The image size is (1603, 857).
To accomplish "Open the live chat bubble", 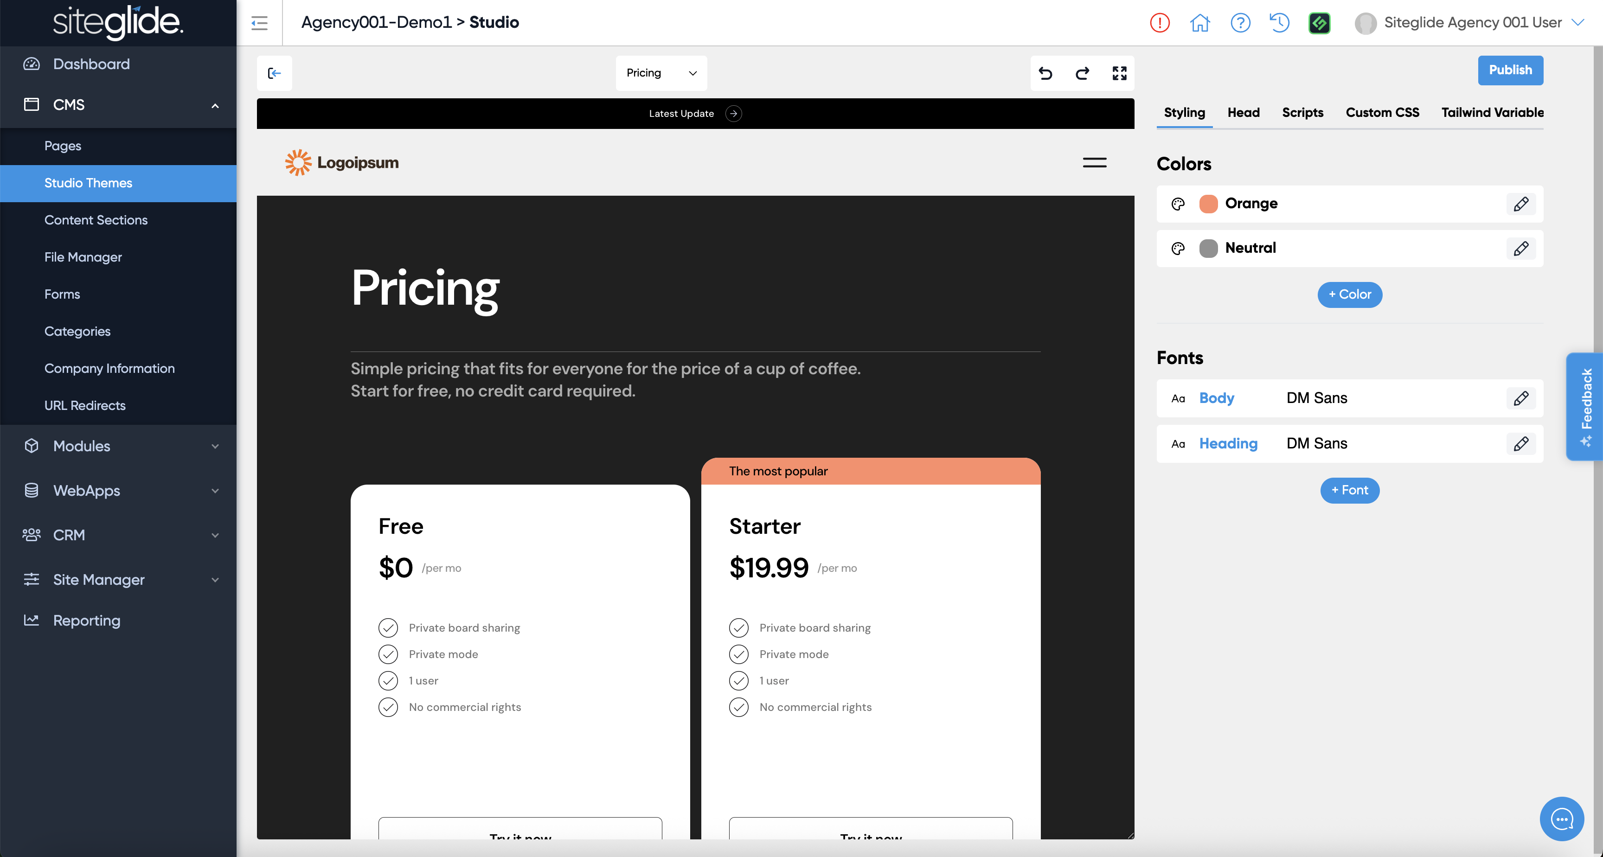I will point(1561,819).
